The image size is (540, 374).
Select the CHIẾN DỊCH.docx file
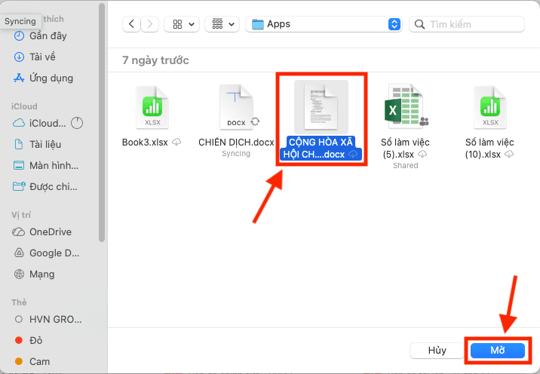pyautogui.click(x=236, y=107)
